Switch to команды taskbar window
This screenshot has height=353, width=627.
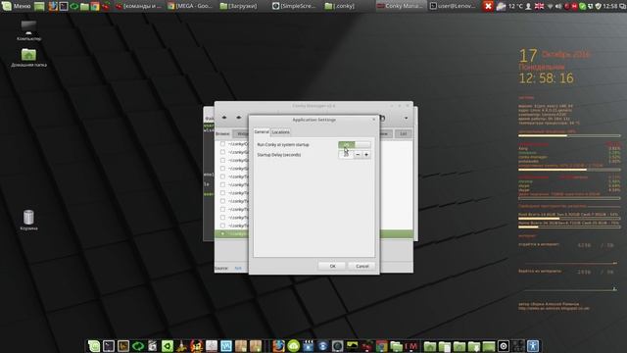[138, 6]
